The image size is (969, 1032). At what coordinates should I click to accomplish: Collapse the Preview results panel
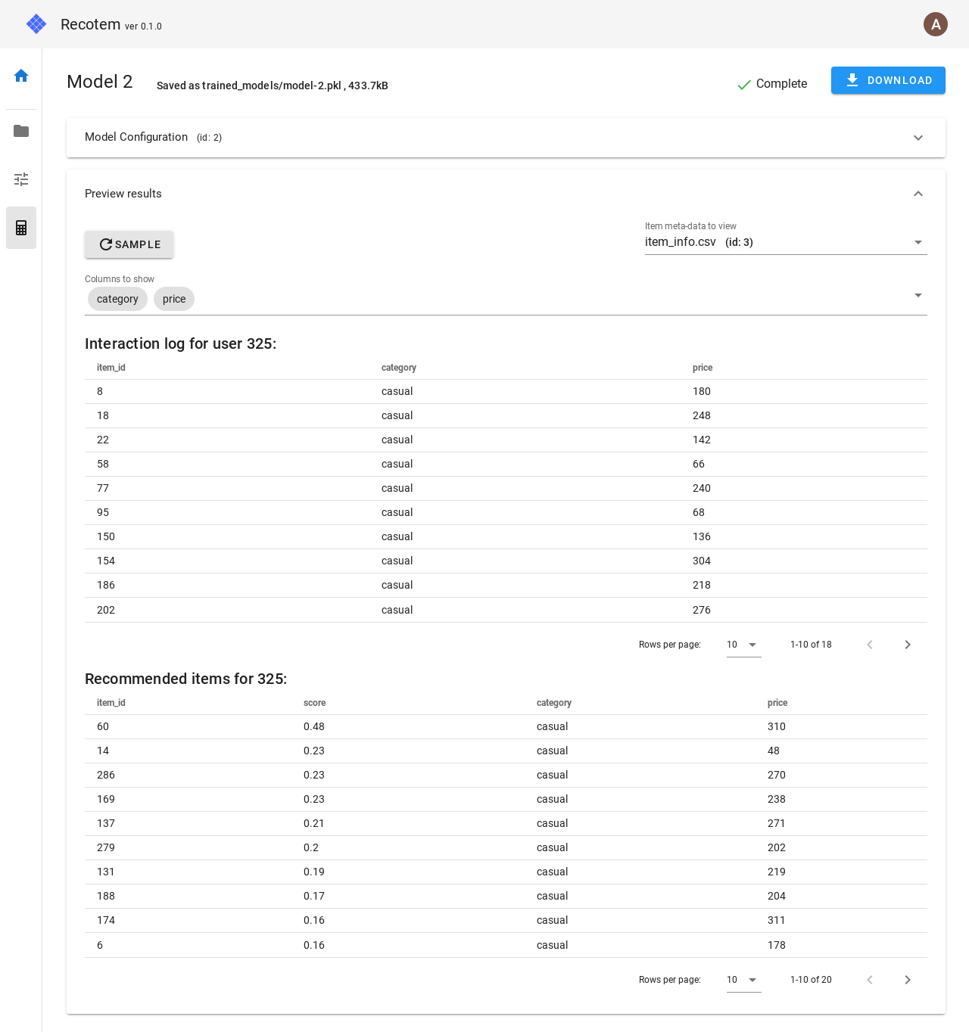pos(918,194)
